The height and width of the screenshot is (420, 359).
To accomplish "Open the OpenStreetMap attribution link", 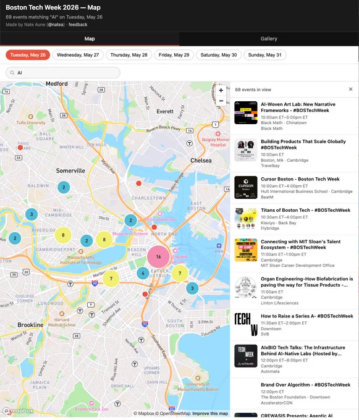I will 173,413.
